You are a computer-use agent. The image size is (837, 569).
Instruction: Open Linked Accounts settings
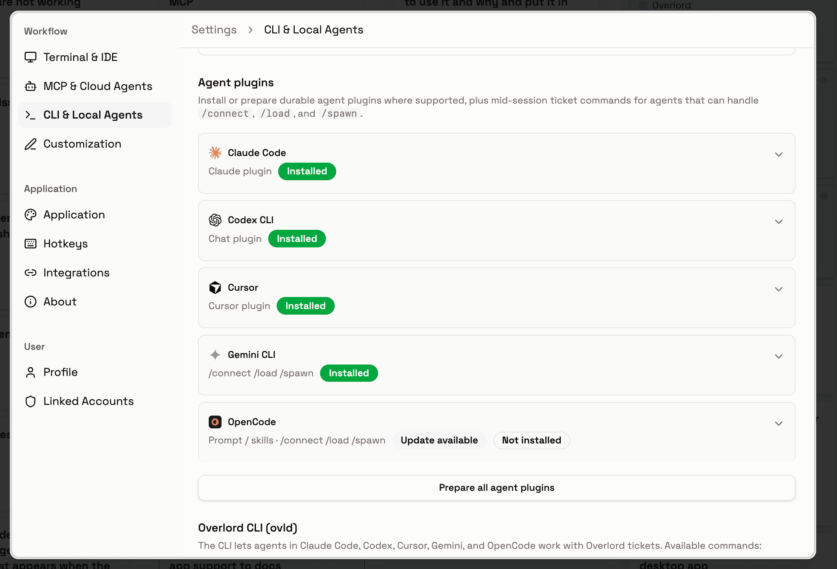[x=95, y=401]
